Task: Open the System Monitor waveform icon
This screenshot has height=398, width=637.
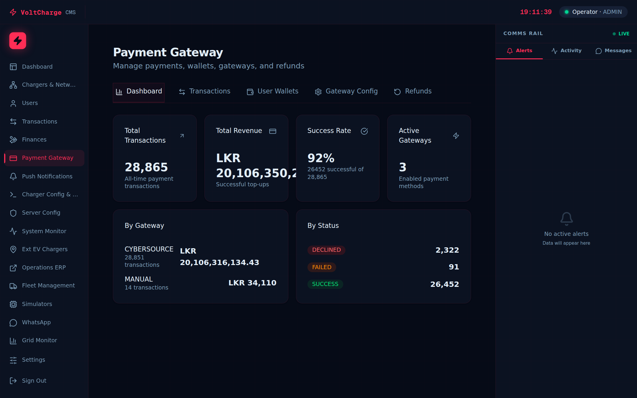Action: pos(13,231)
